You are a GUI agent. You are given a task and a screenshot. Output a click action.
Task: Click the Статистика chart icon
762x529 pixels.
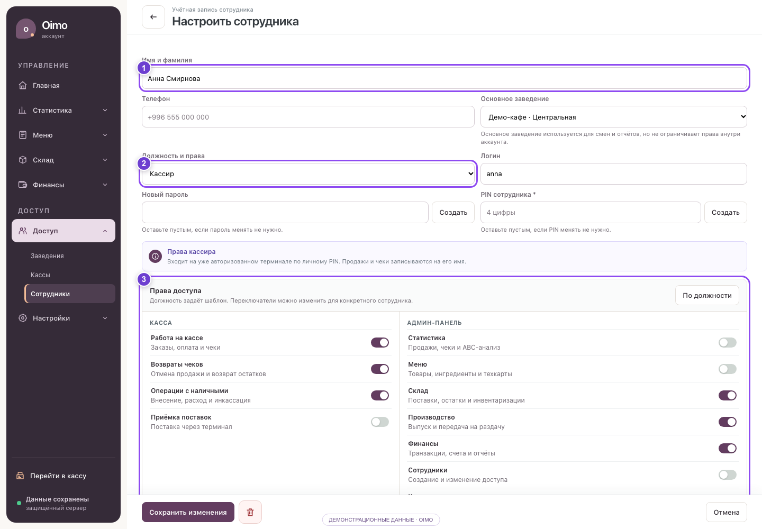coord(23,110)
